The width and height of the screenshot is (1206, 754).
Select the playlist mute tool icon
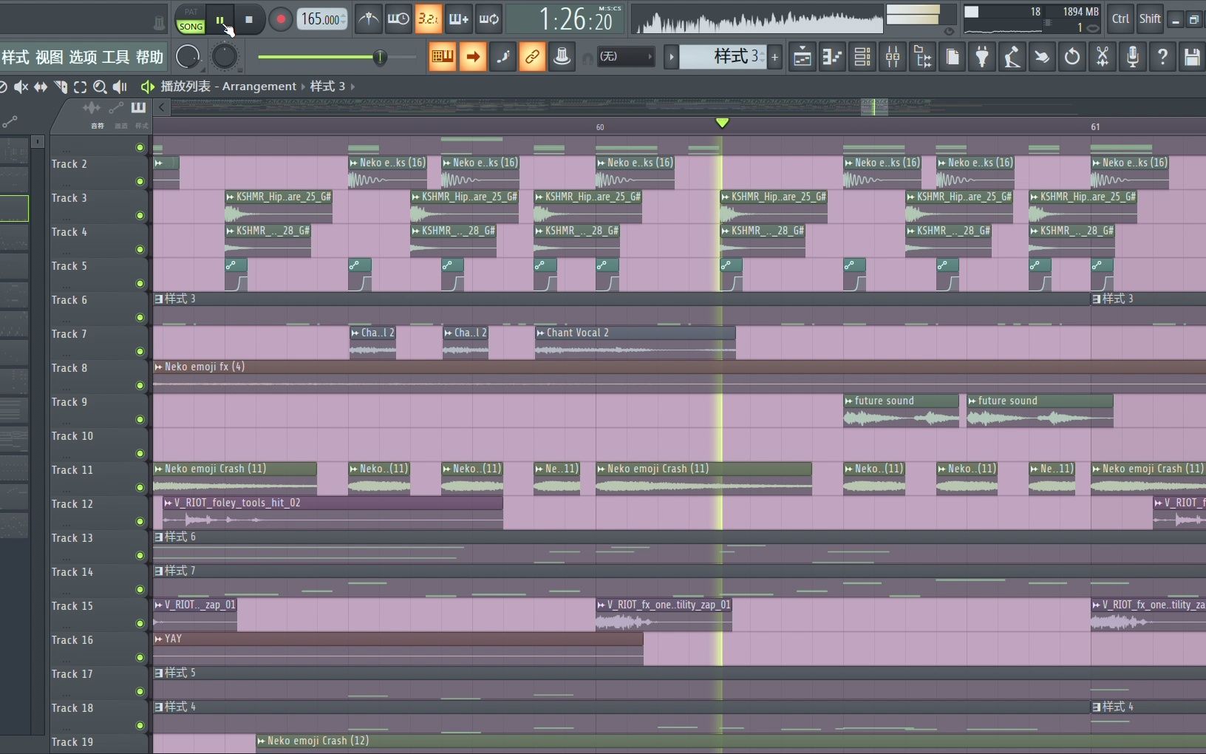point(21,87)
